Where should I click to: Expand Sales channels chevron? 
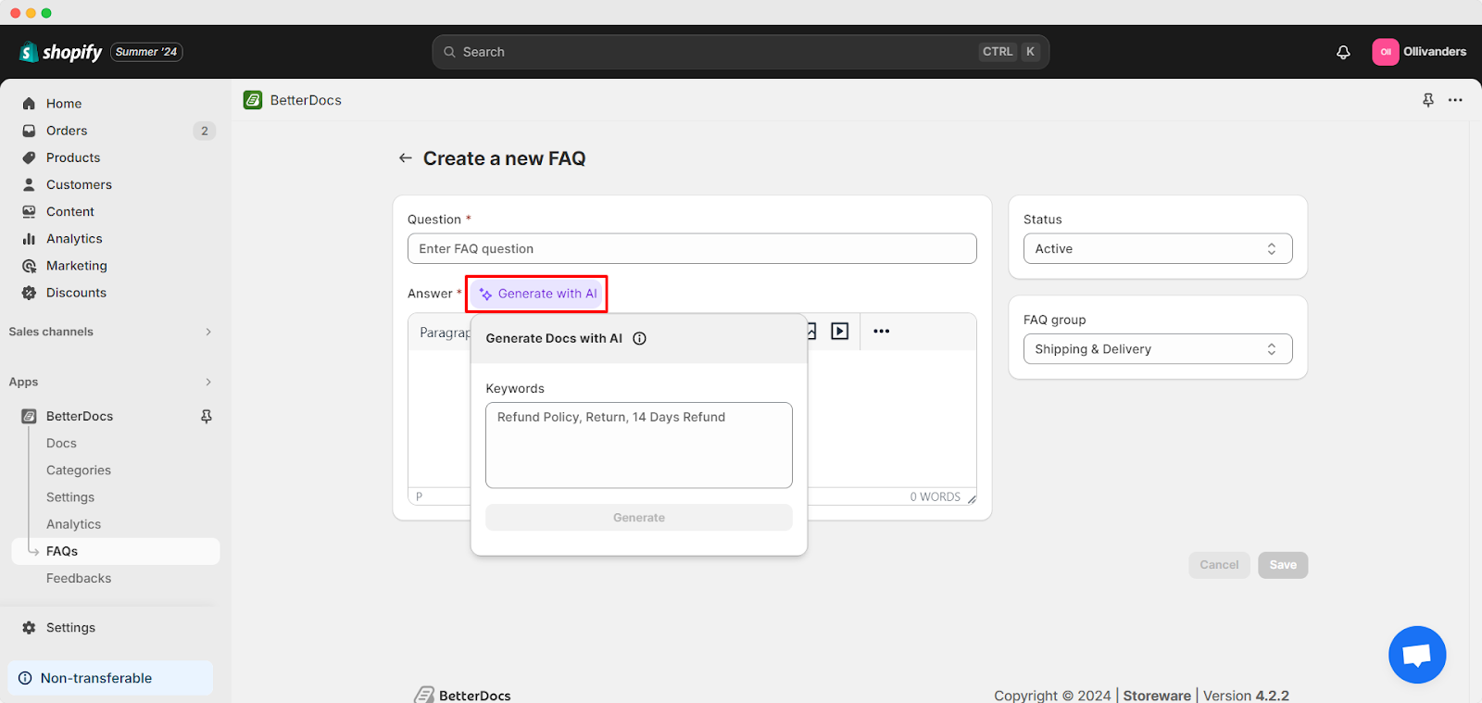(x=208, y=332)
